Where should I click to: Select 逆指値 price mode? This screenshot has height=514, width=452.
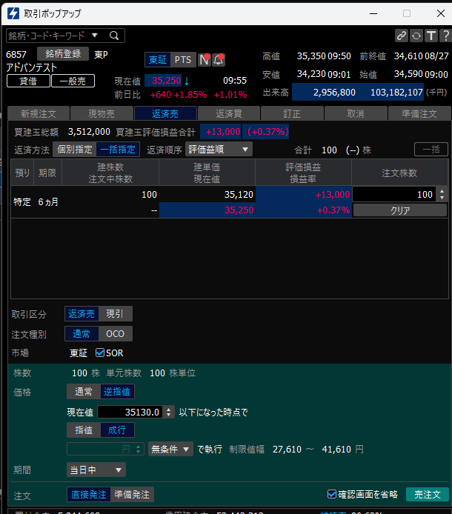(x=117, y=392)
